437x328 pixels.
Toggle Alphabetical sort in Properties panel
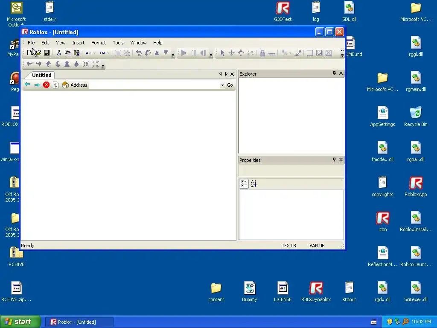pos(253,184)
